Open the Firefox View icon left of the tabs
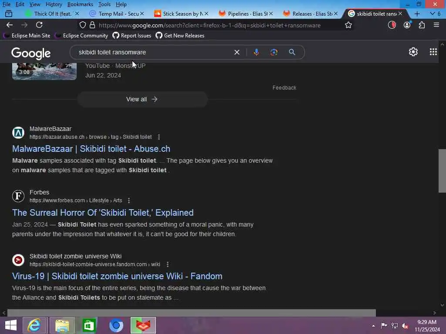 click(9, 13)
